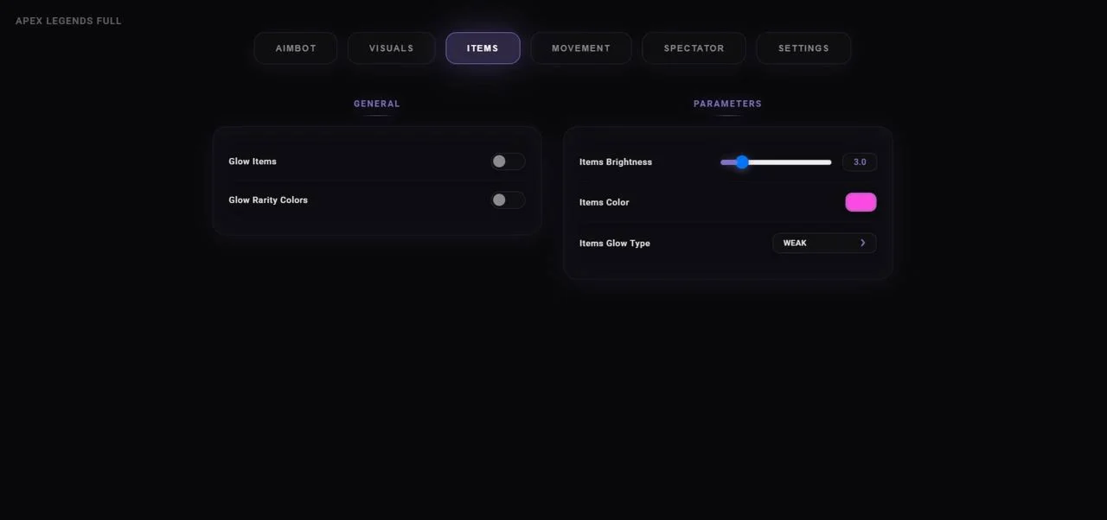Open the Spectator tab
Screen dimensions: 1107x520
pyautogui.click(x=694, y=48)
